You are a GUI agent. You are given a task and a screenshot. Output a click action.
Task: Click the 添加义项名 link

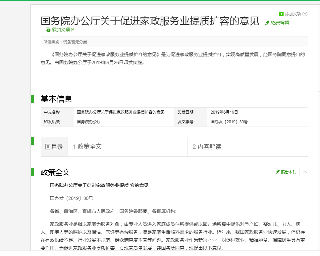pos(63,30)
